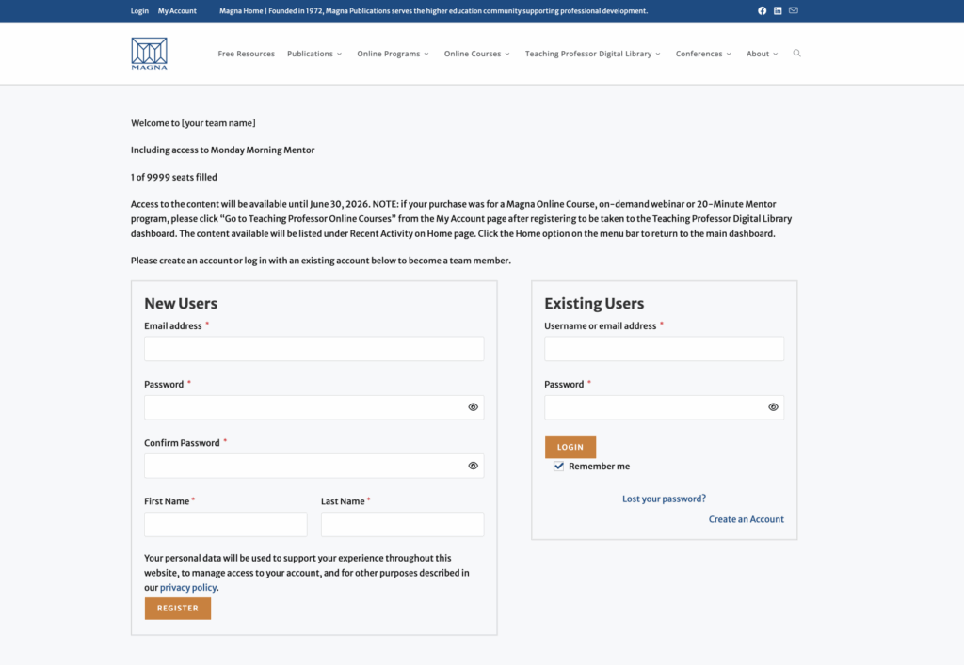Viewport: 964px width, 665px height.
Task: Reveal the New Users password
Action: [473, 406]
